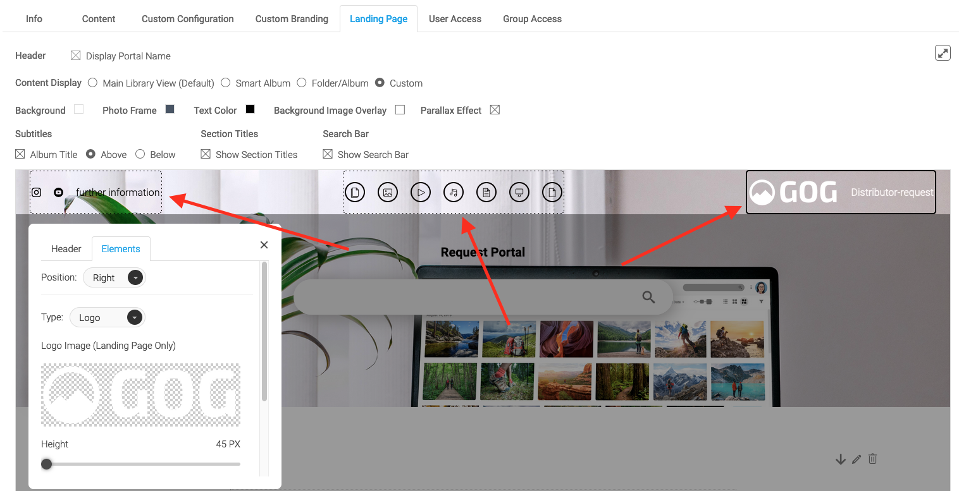Switch to the Custom Branding tab
Viewport: 959px width, 491px height.
[292, 19]
